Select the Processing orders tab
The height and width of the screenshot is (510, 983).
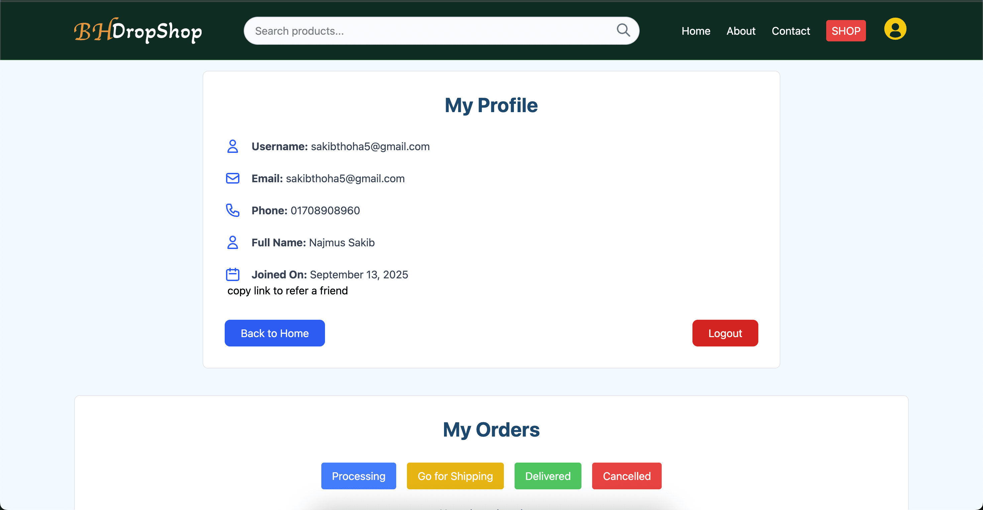(x=358, y=476)
